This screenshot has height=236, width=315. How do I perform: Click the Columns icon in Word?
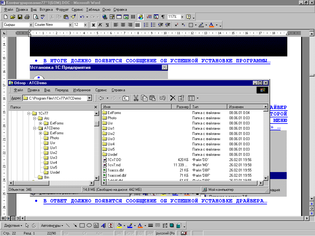pos(133,17)
